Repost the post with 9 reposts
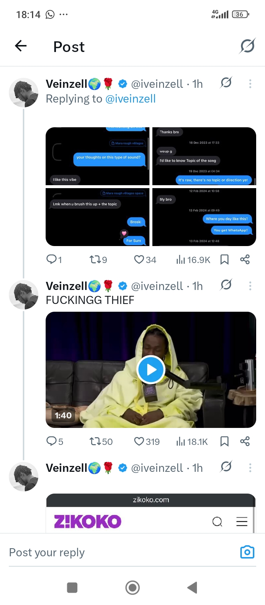The width and height of the screenshot is (265, 605). coord(95,260)
